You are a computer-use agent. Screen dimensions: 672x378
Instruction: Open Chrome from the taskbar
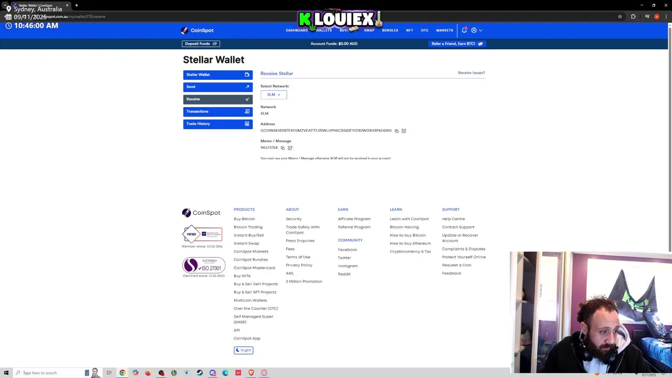(122, 373)
